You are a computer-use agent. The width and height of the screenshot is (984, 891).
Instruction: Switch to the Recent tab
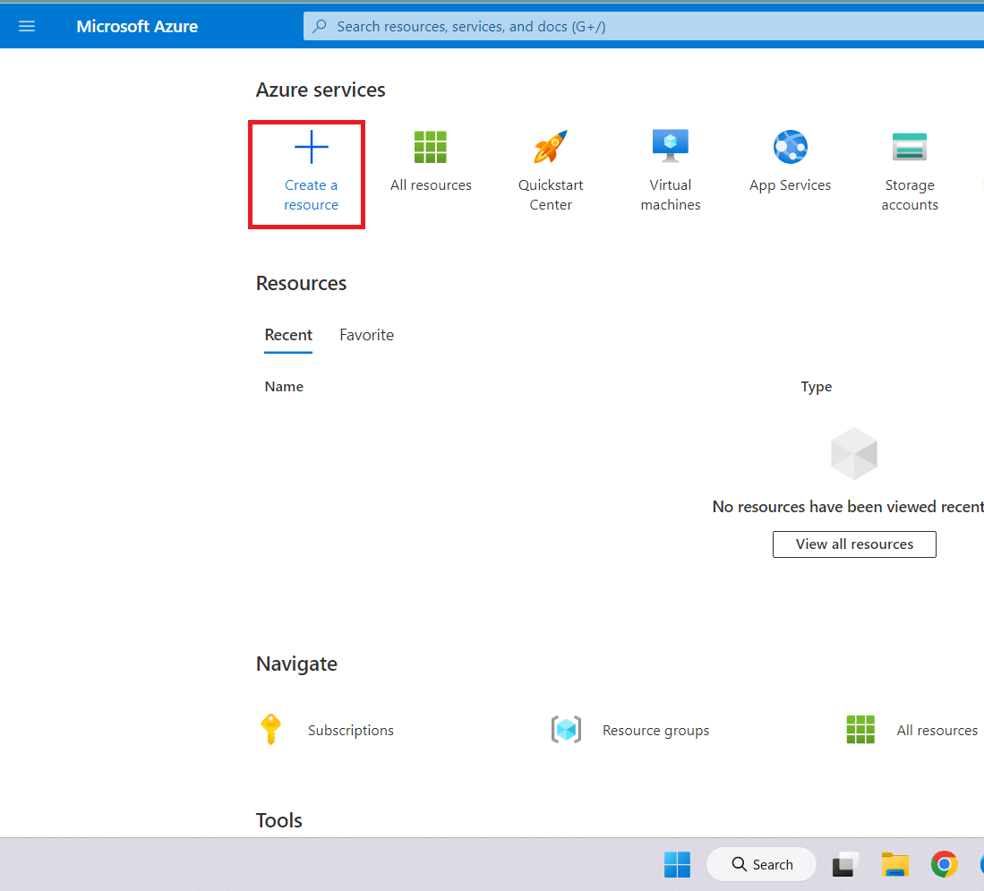pyautogui.click(x=288, y=335)
